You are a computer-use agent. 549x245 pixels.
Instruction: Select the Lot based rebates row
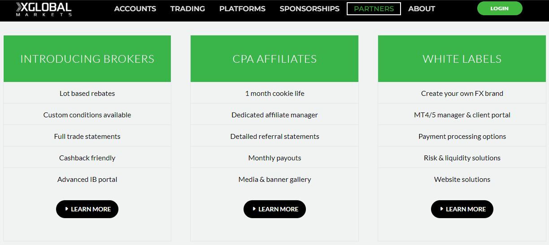[x=87, y=93]
